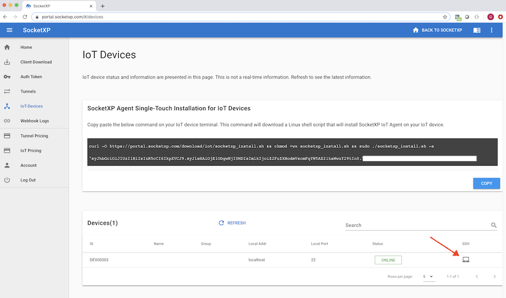The height and width of the screenshot is (298, 506).
Task: Go to next page of devices
Action: (494, 276)
